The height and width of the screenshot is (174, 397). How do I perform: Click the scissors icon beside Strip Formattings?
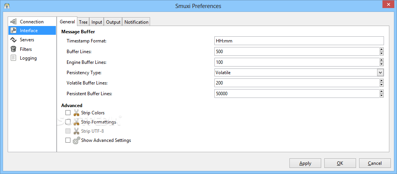[76, 122]
